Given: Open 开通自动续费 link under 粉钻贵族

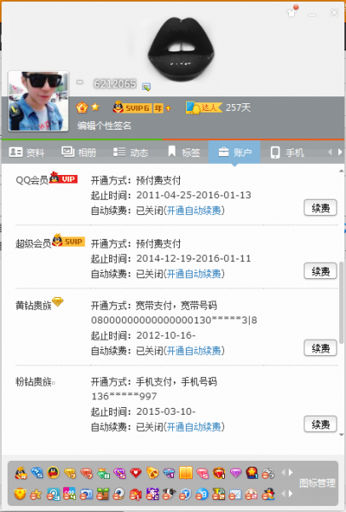Looking at the screenshot, I should click(193, 427).
